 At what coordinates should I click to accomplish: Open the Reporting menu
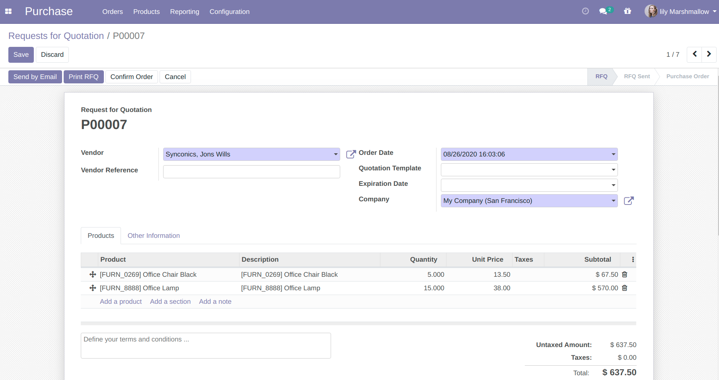coord(185,12)
